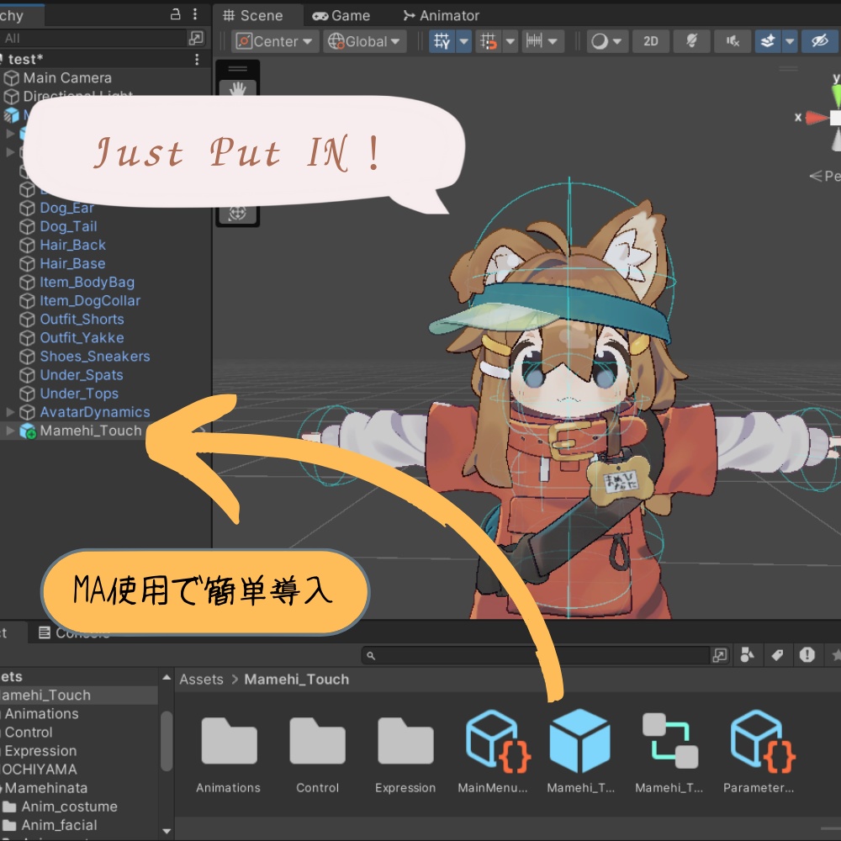Select Anim_costume folder in tree
841x841 pixels.
69,807
